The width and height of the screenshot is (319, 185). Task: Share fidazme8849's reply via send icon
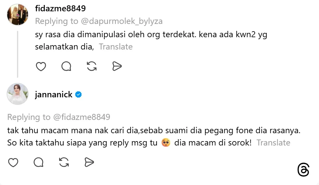(x=117, y=66)
